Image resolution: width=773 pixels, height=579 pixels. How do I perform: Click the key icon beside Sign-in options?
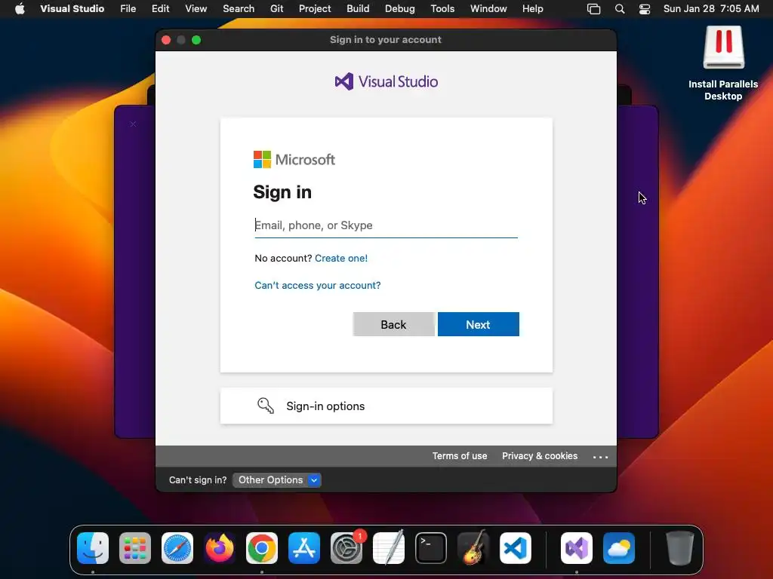[x=265, y=406]
